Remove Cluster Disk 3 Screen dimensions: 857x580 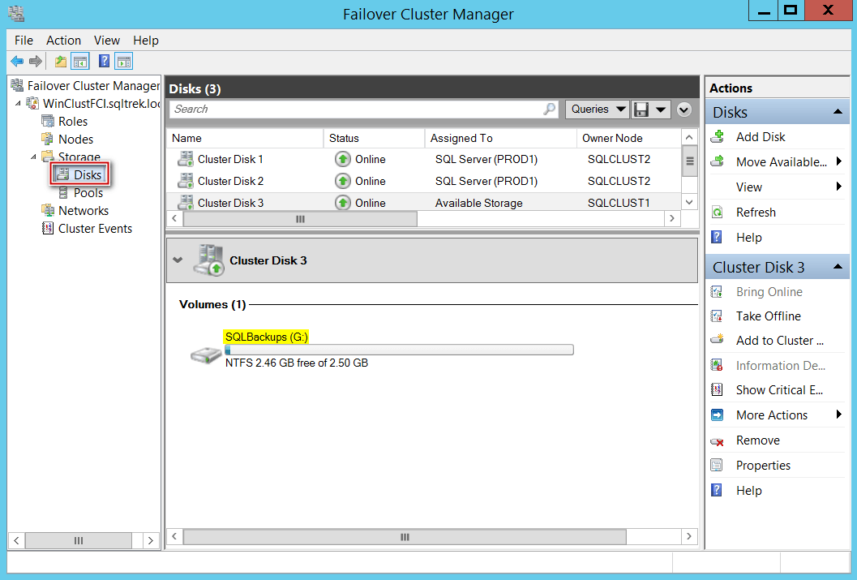point(758,440)
